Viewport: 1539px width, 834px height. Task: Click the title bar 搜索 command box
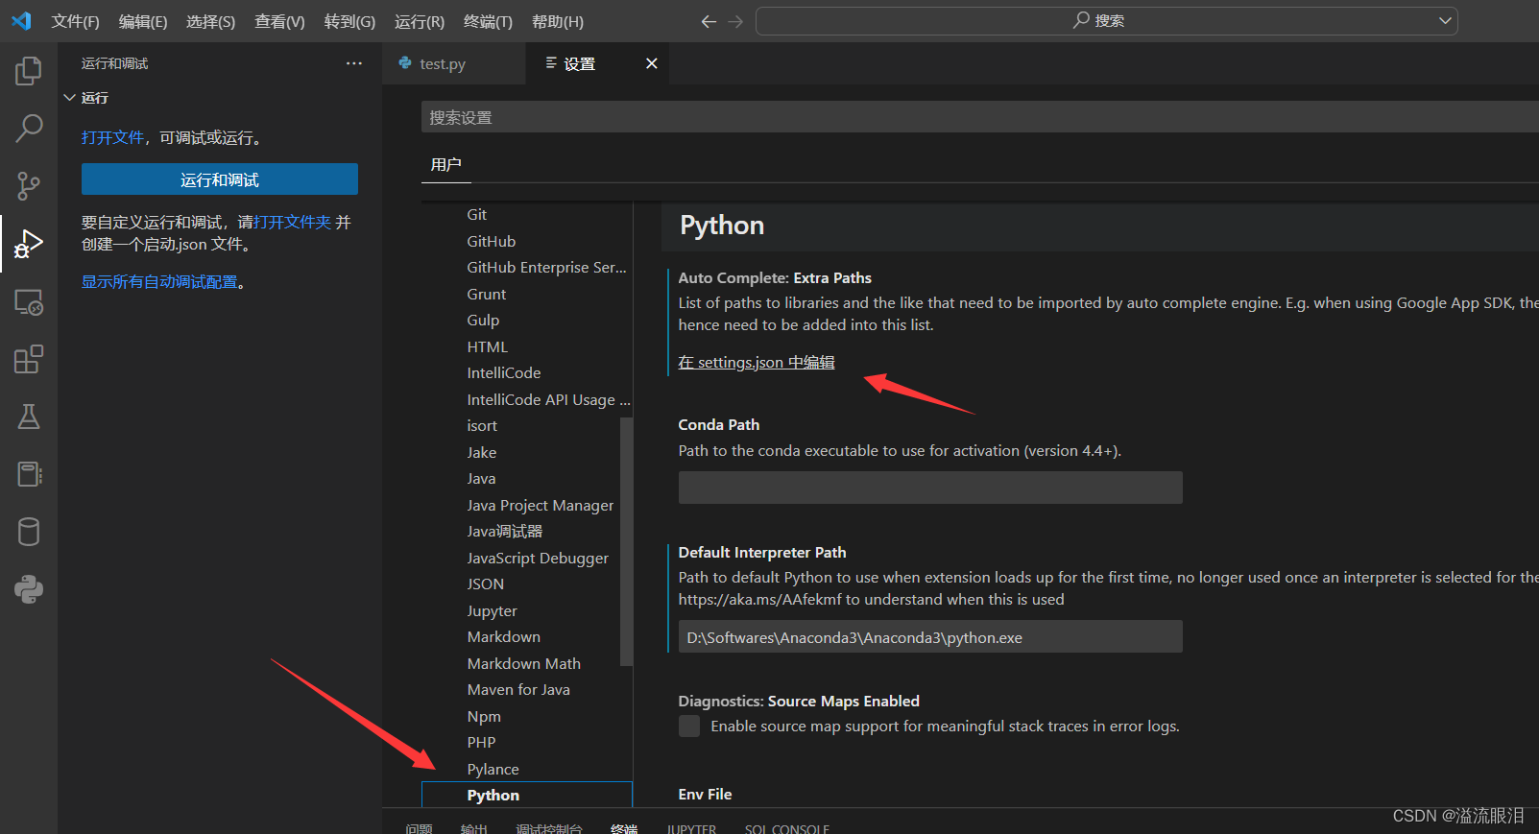click(1106, 20)
